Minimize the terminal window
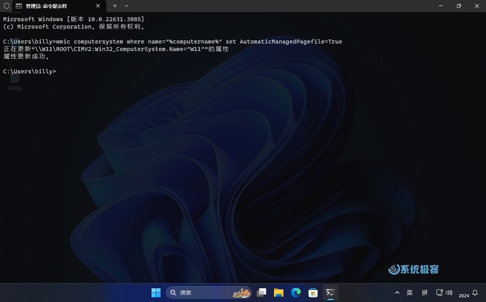The height and width of the screenshot is (302, 486). tap(440, 6)
